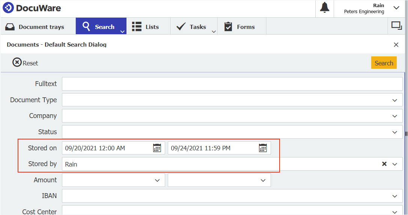Screen dimensions: 408x215
Task: Click the notification bell icon
Action: (324, 8)
